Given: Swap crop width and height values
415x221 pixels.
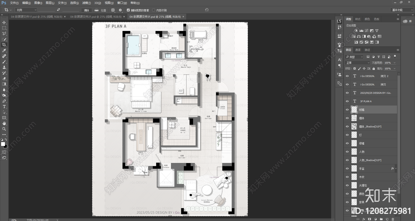Looking at the screenshot, I should pos(58,10).
